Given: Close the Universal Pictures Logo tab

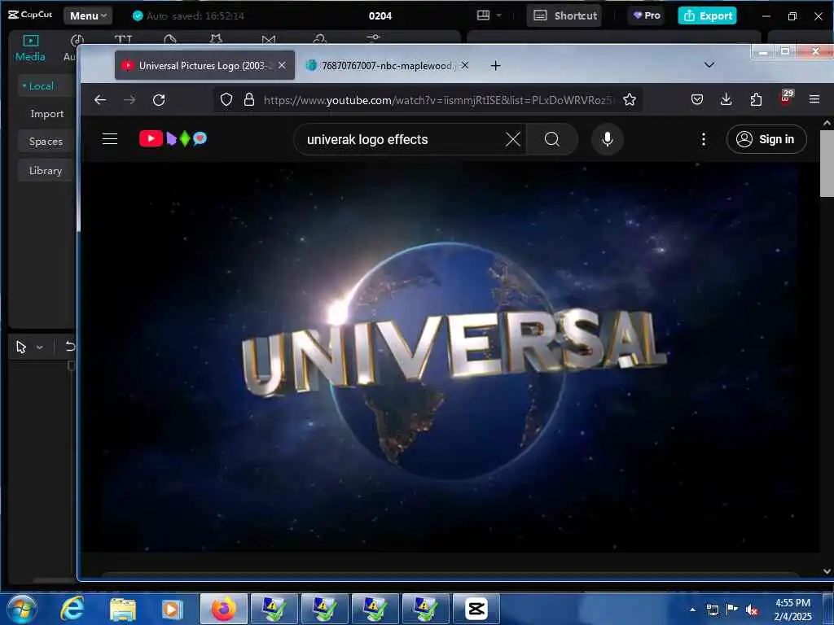Looking at the screenshot, I should 282,65.
